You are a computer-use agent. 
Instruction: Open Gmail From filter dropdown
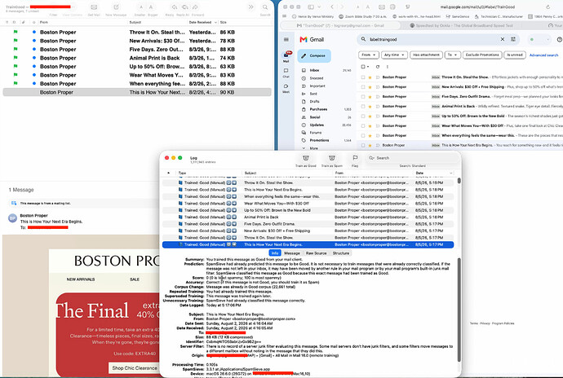coord(368,55)
